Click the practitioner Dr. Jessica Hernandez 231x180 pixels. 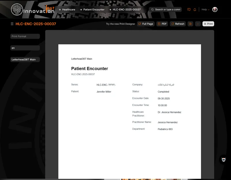point(169,112)
